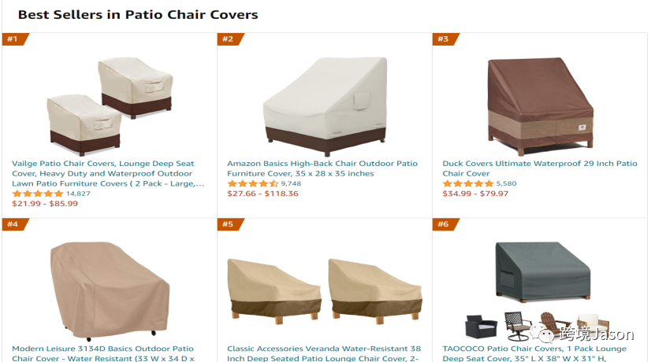Image resolution: width=655 pixels, height=362 pixels.
Task: Click the $21.99 - $85.99 price range
Action: tap(45, 204)
